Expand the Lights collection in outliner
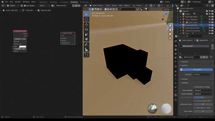This screenshot has height=121, width=215. pos(181,14)
